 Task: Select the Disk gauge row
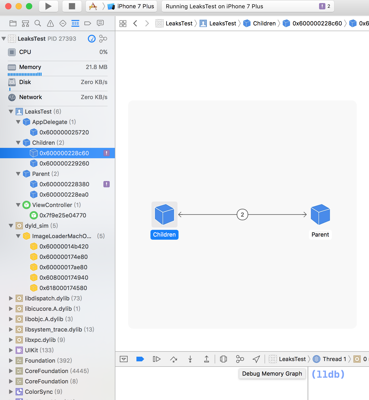pos(57,84)
